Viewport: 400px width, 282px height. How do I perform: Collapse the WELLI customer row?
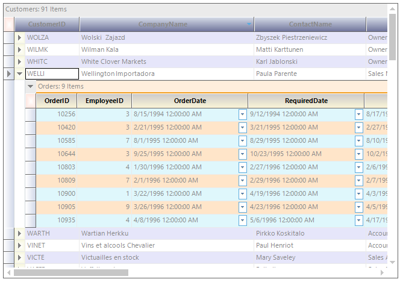point(19,74)
